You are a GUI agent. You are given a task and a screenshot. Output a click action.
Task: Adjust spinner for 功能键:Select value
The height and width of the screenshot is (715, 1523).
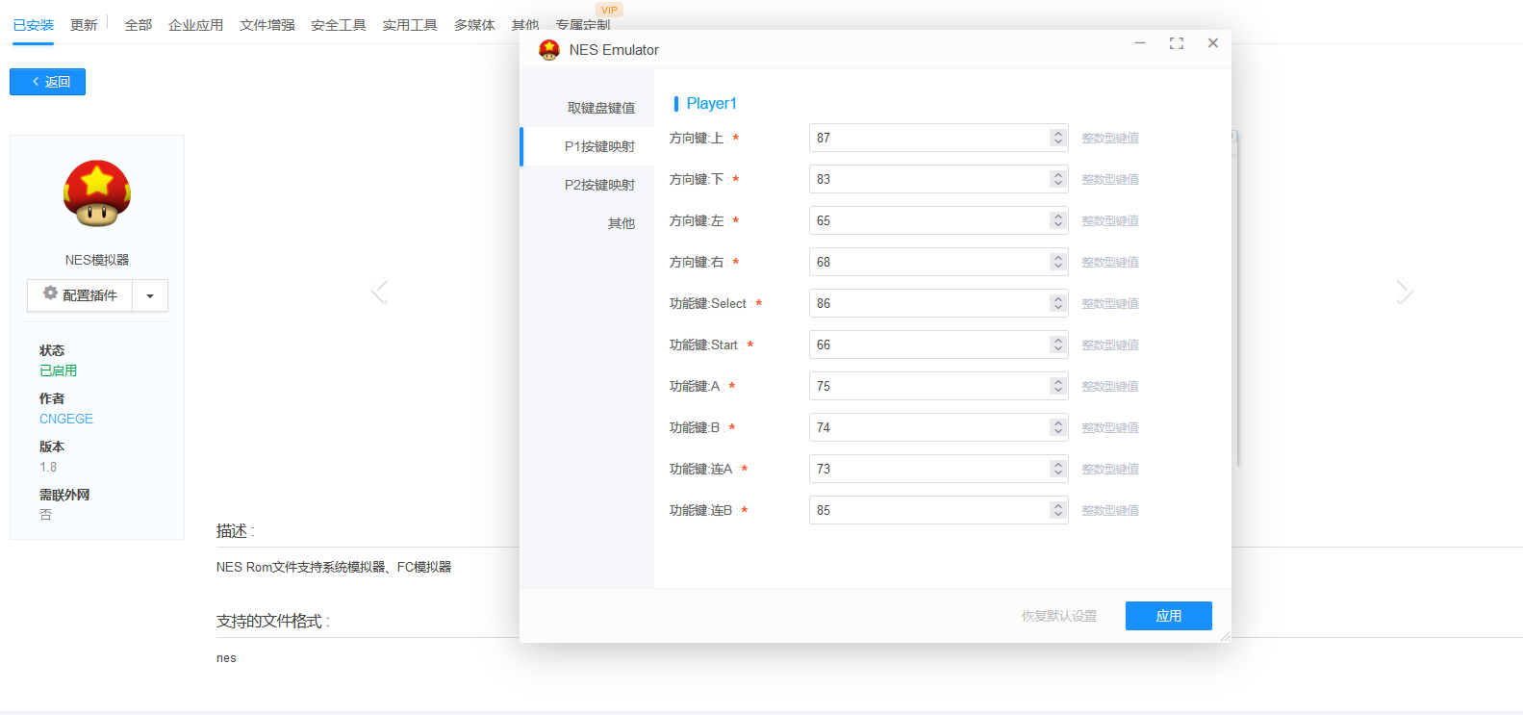1058,303
